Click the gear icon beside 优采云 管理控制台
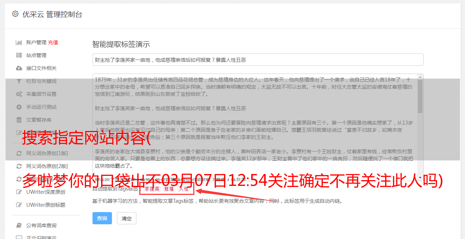Image resolution: width=465 pixels, height=239 pixels. coord(15,14)
